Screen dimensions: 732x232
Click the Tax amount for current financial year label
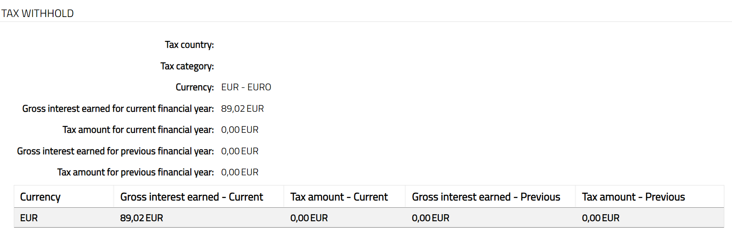click(x=138, y=130)
